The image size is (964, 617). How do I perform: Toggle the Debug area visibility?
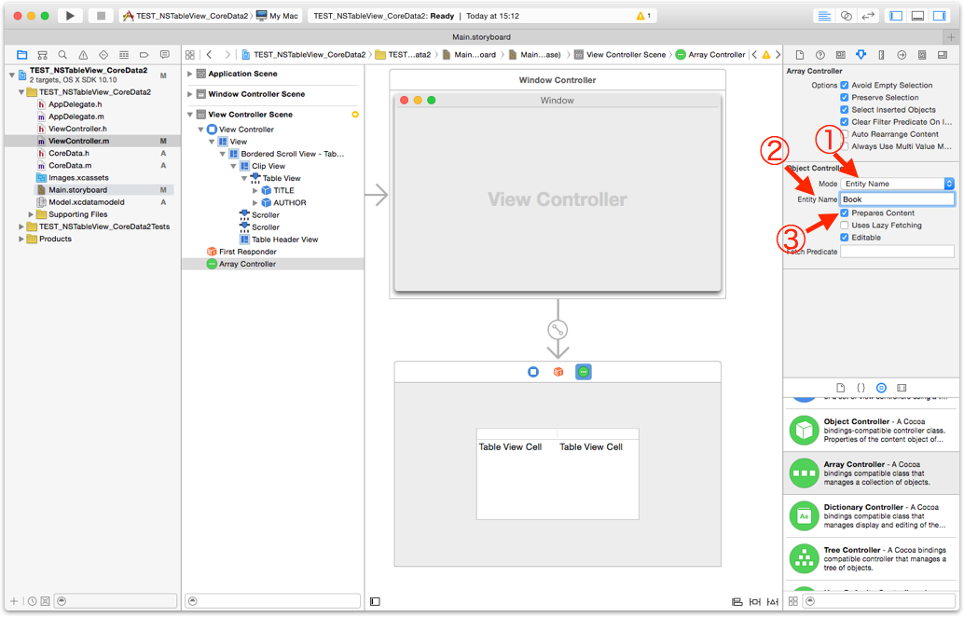pyautogui.click(x=917, y=16)
